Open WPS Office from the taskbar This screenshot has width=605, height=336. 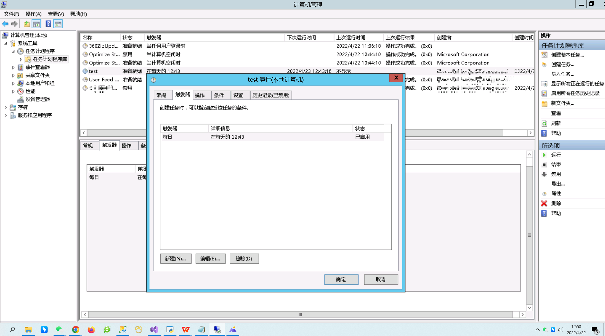point(186,329)
